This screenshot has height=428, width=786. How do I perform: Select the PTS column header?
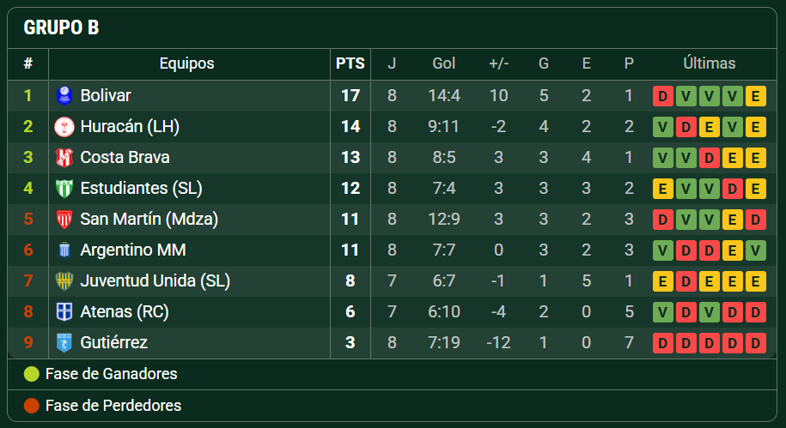click(350, 63)
